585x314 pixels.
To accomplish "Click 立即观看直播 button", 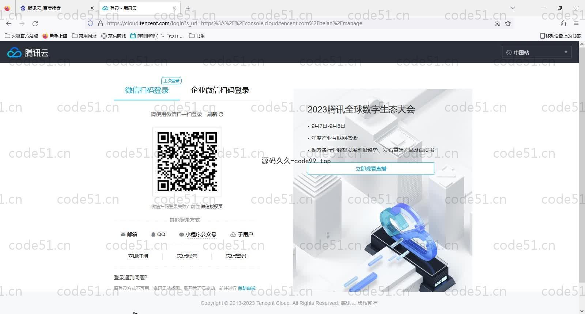I will tap(371, 169).
